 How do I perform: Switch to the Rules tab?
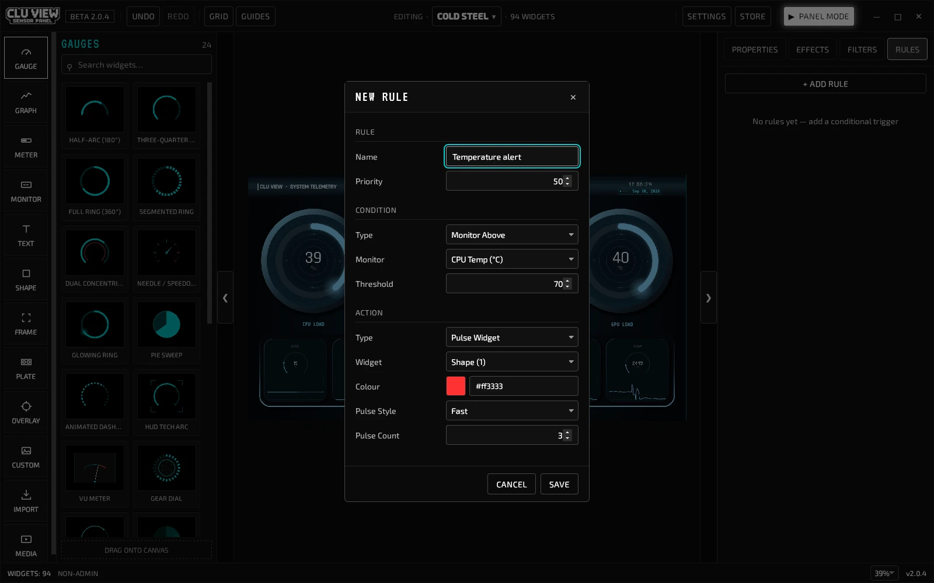907,50
